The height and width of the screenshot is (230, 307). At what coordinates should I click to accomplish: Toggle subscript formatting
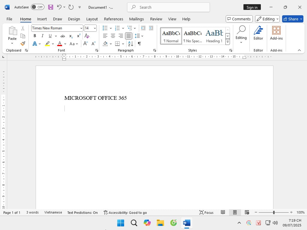tap(71, 36)
